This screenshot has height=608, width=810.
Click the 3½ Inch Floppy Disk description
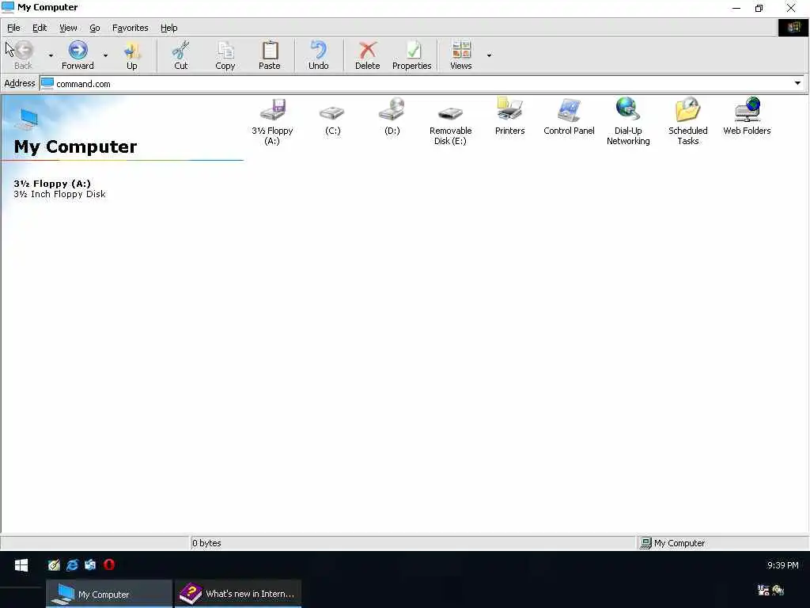click(x=59, y=194)
